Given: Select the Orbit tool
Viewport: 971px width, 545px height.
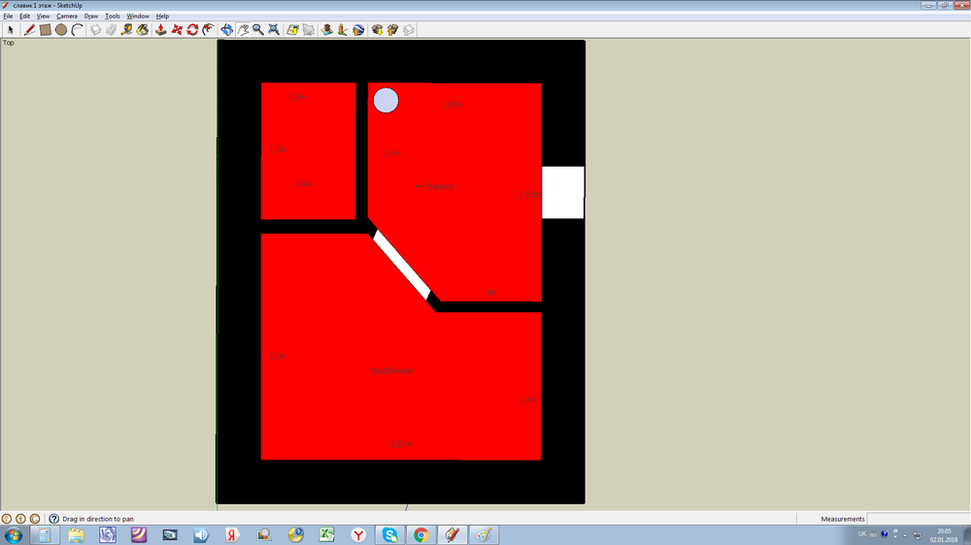Looking at the screenshot, I should [227, 30].
